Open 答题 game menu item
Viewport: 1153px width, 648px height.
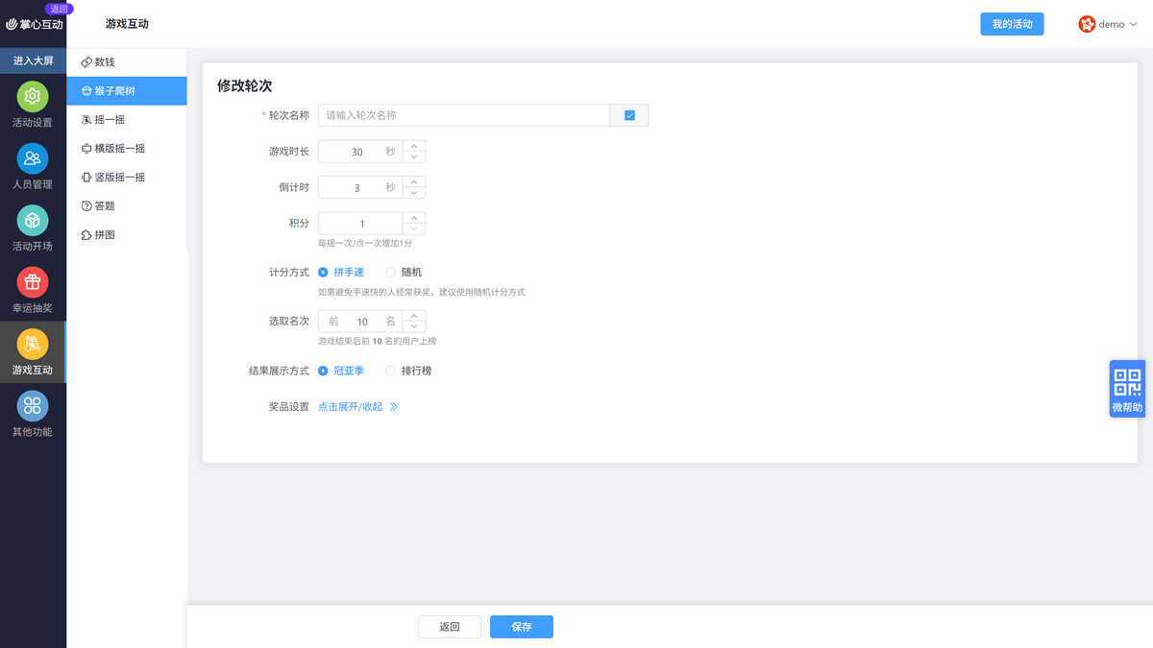point(127,206)
